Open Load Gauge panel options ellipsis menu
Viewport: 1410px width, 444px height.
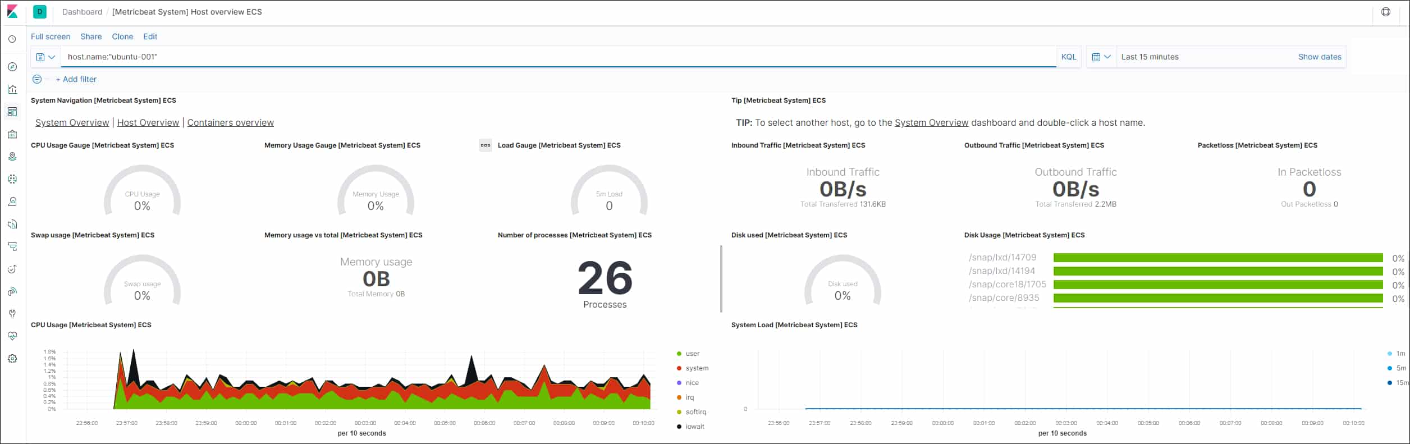(x=486, y=145)
